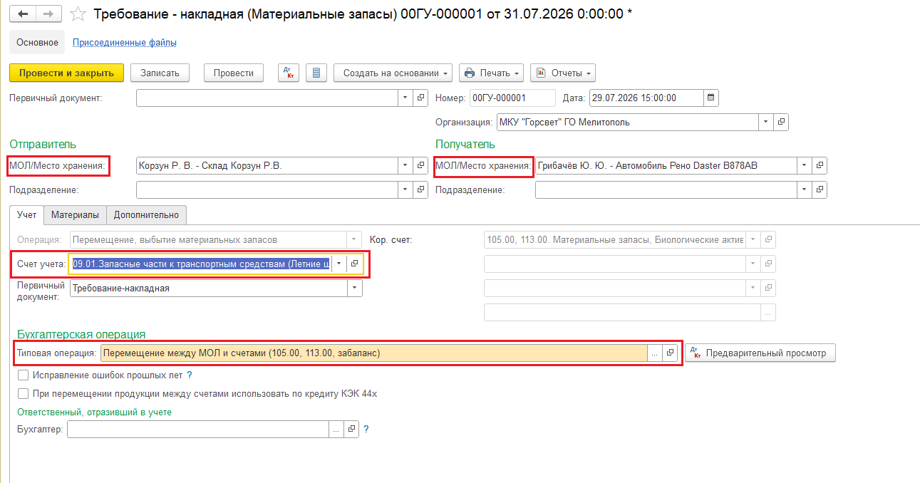Screen dimensions: 920x483
Task: Open receiver Подразделение reference icon
Action: pyautogui.click(x=820, y=189)
